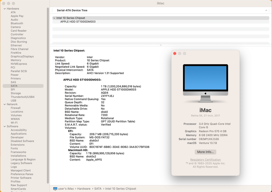Select Applications under Software
This screenshot has height=192, width=272.
(x=19, y=134)
